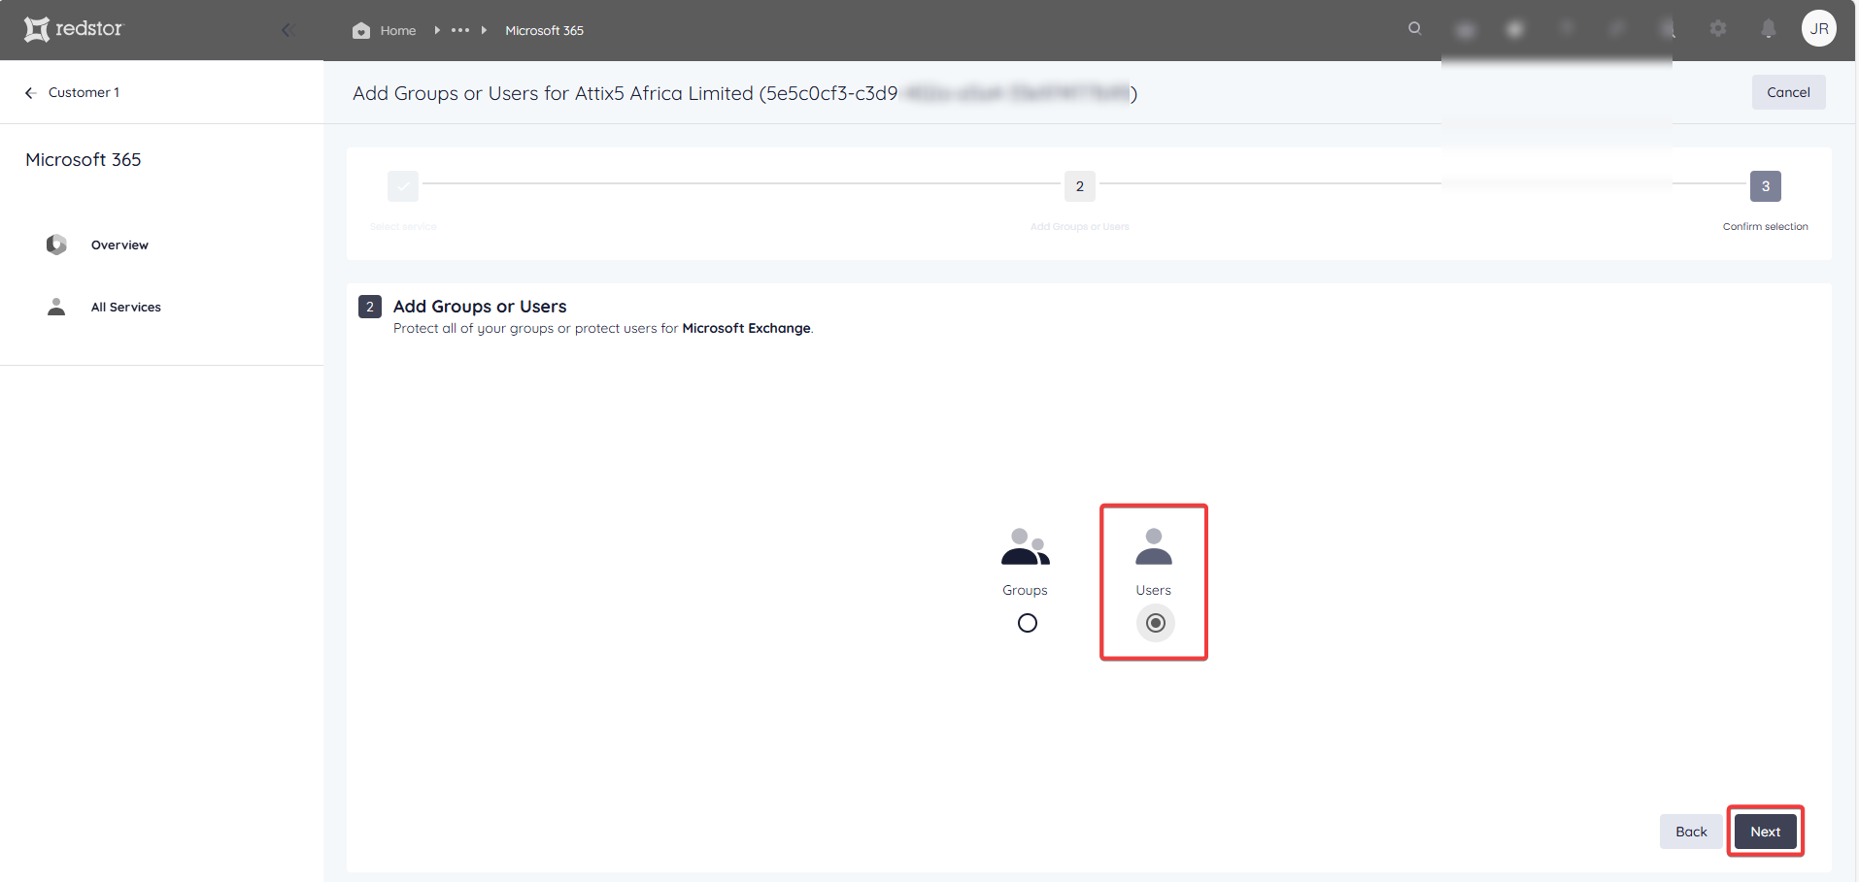Click the Users label
Image resolution: width=1859 pixels, height=882 pixels.
[1154, 590]
